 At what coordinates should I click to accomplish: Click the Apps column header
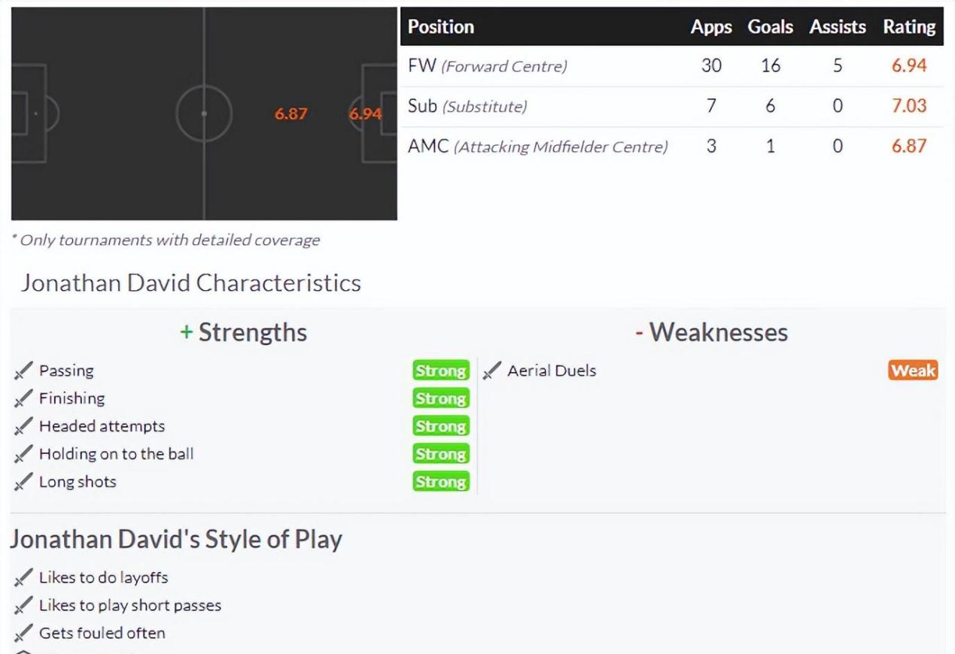[711, 27]
